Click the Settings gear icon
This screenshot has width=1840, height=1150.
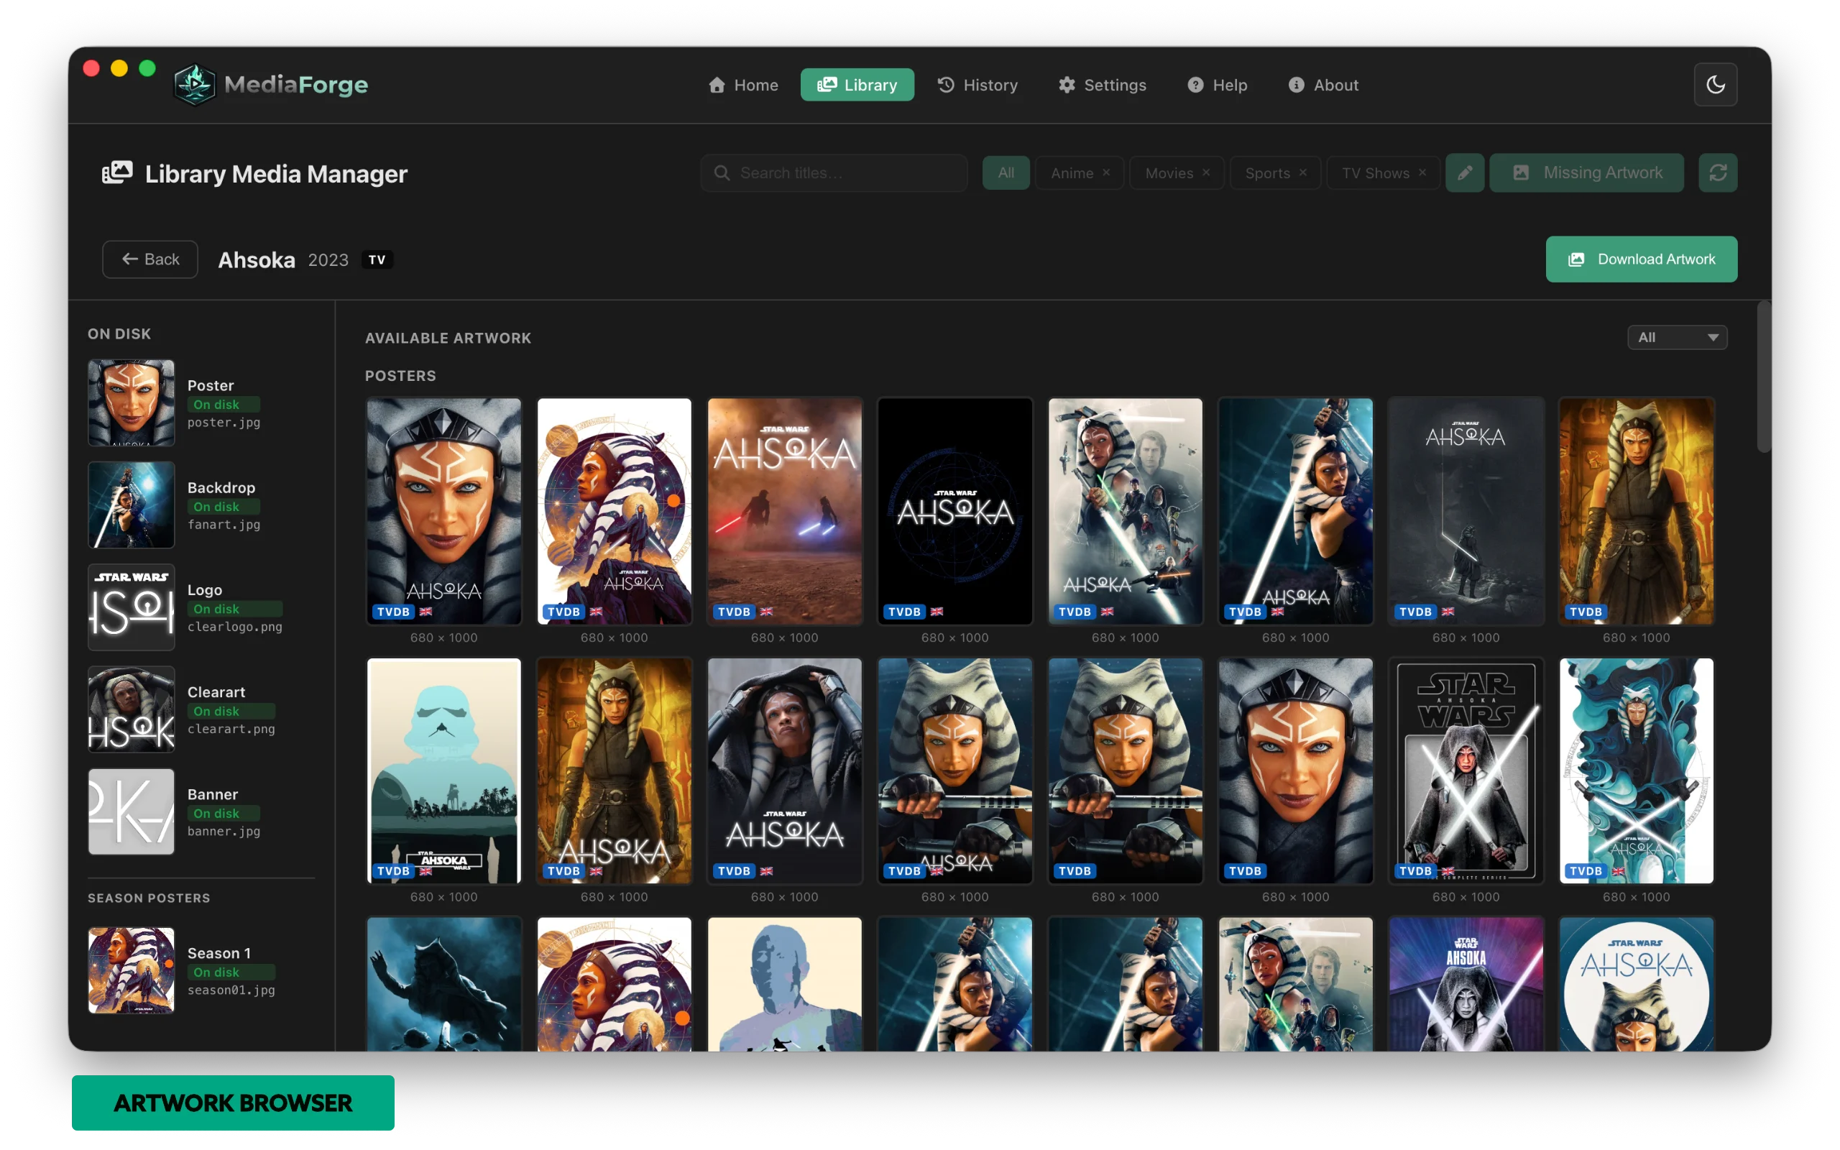1067,86
